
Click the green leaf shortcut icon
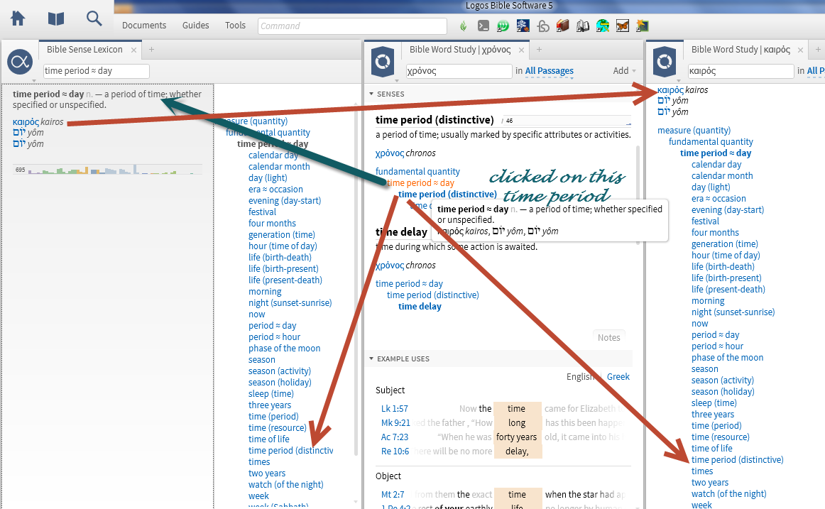tap(463, 26)
